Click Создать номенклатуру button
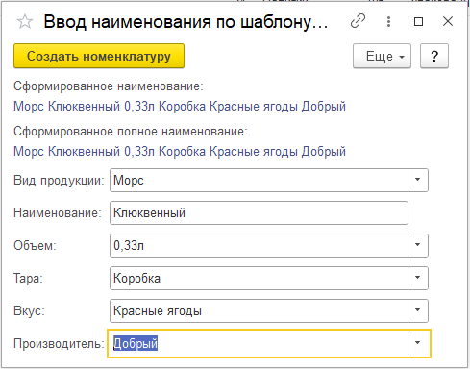The height and width of the screenshot is (369, 470). coord(99,56)
